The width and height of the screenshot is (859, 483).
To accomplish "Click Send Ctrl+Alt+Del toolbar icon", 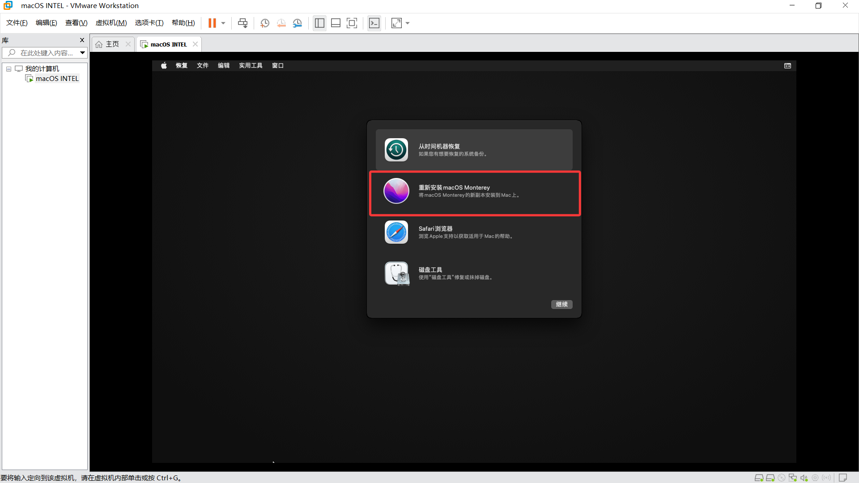I will [242, 23].
